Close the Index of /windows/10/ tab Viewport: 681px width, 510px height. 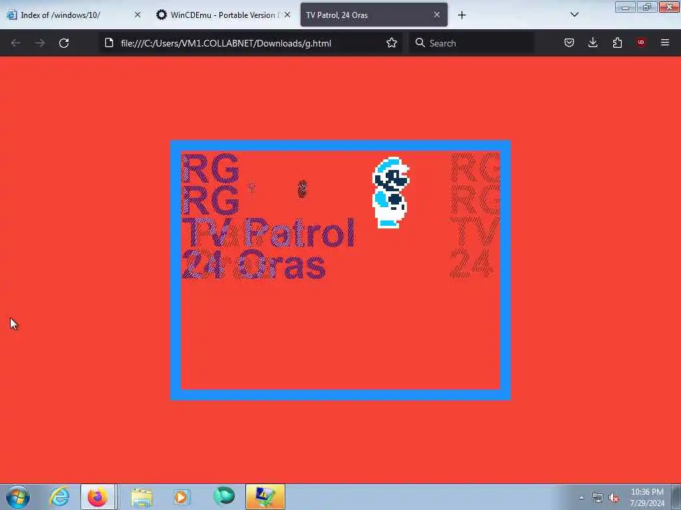click(x=138, y=15)
